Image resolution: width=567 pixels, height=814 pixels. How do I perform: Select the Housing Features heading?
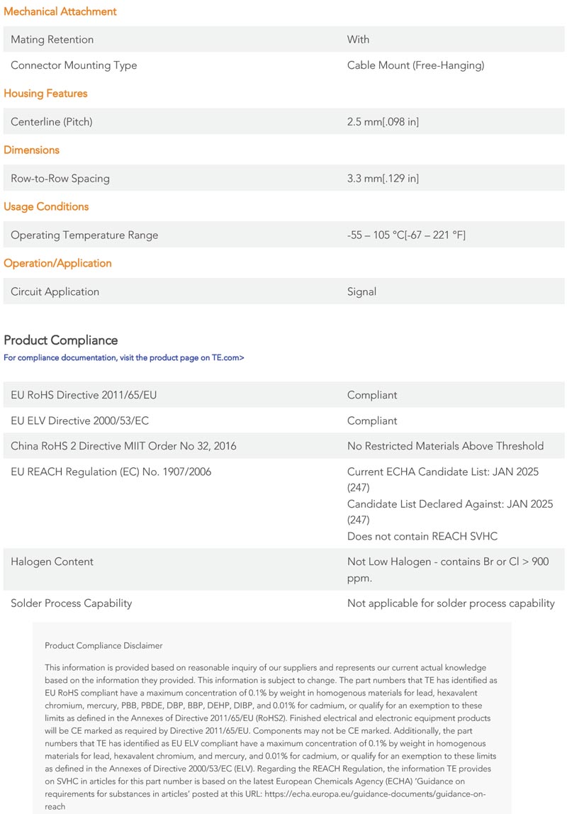pyautogui.click(x=46, y=94)
